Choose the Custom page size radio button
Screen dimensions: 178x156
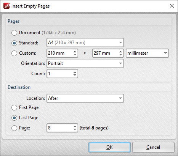[14, 53]
